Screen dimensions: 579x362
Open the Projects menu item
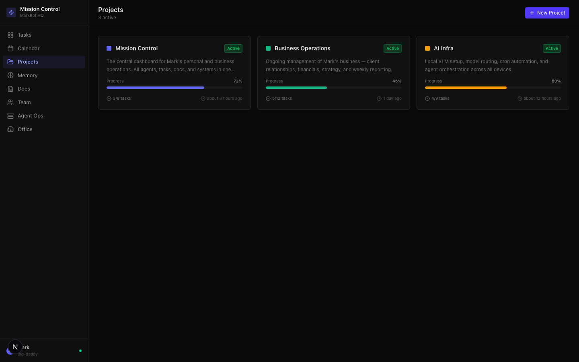[28, 62]
